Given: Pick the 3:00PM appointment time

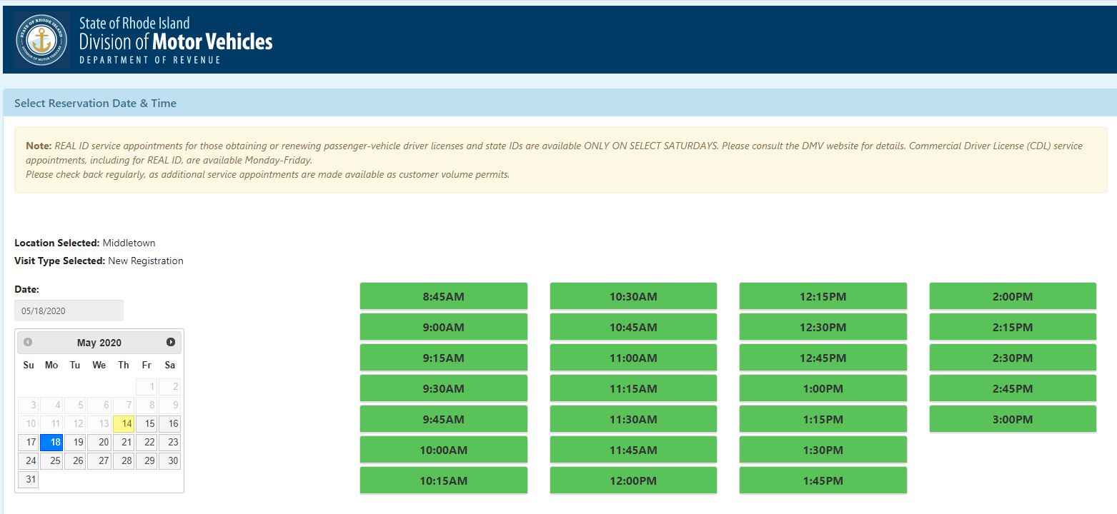Looking at the screenshot, I should (1012, 419).
